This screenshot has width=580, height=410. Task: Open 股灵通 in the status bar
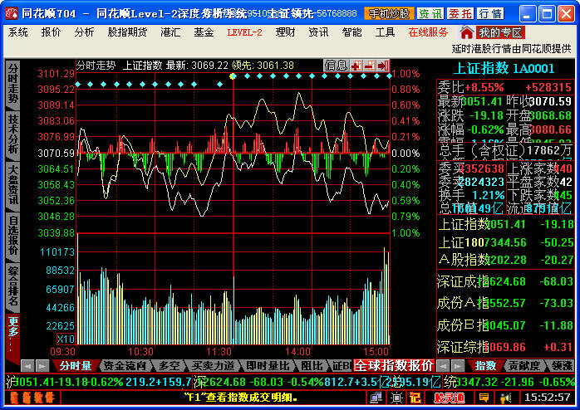(450, 398)
